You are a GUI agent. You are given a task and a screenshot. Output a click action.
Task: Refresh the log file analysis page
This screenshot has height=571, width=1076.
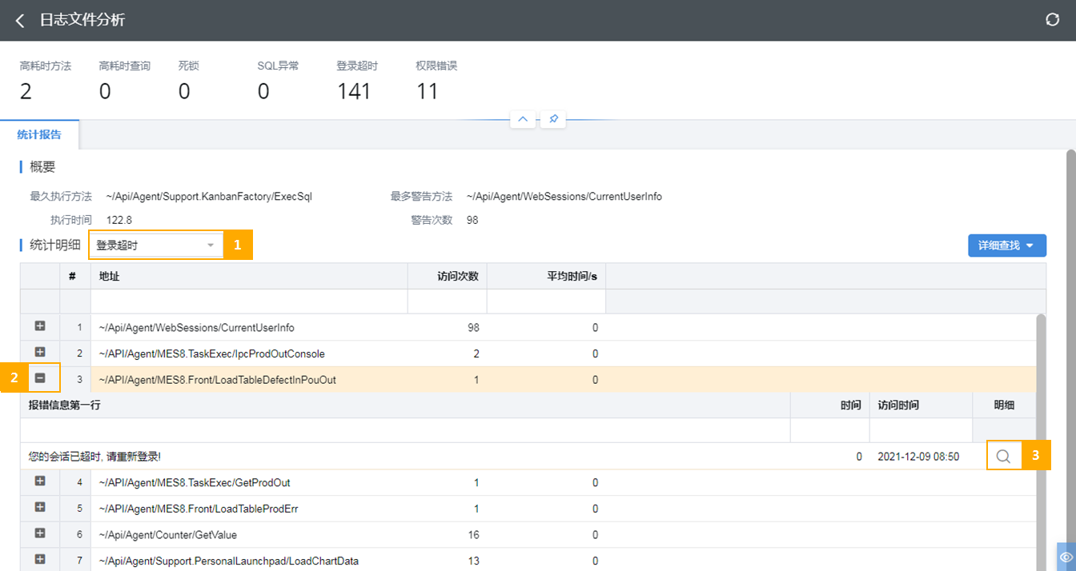[1053, 20]
